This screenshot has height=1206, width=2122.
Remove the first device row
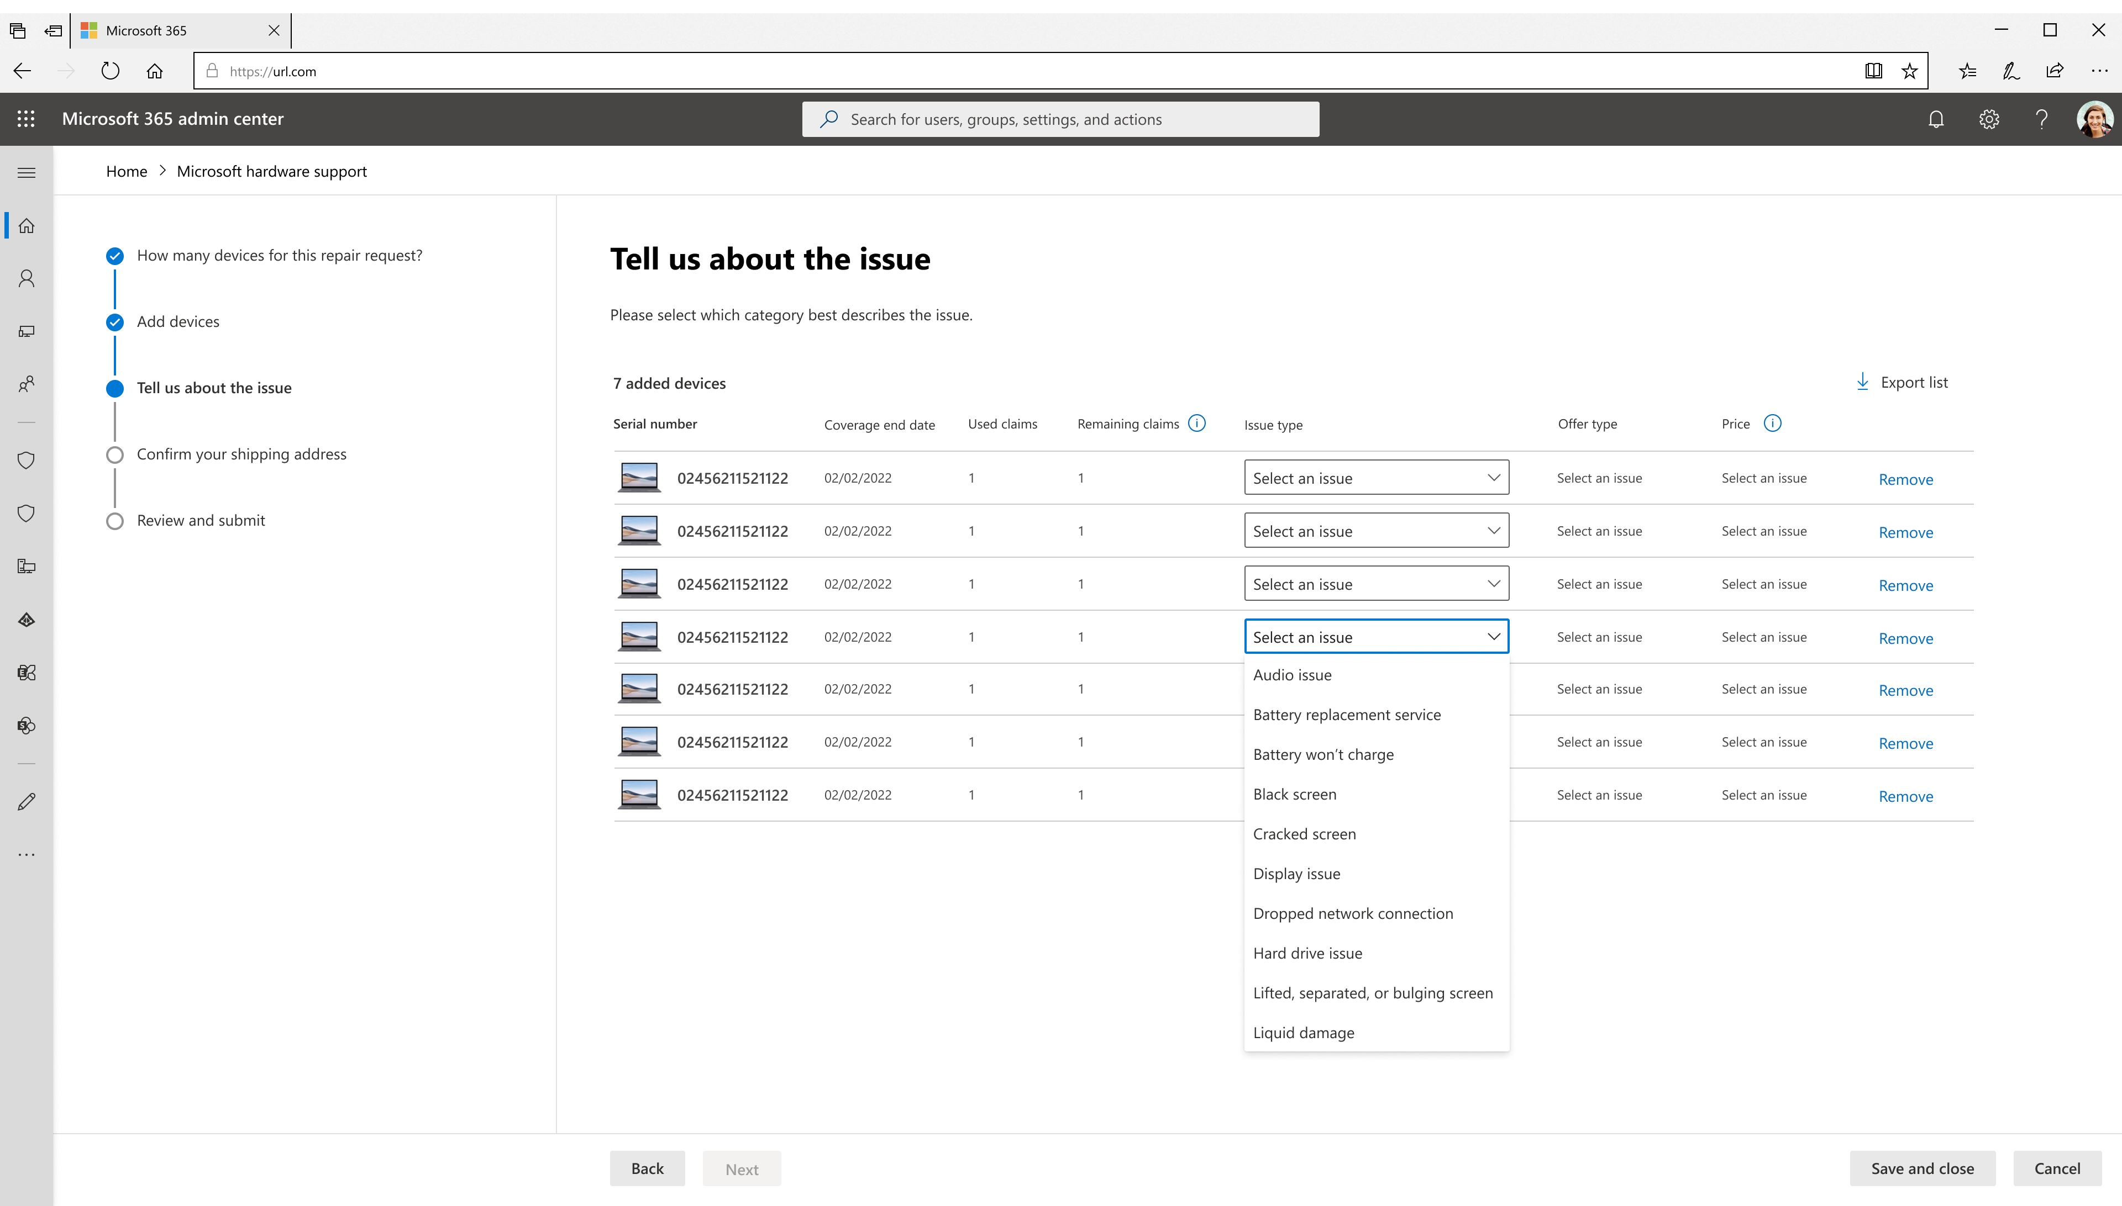pyautogui.click(x=1905, y=479)
